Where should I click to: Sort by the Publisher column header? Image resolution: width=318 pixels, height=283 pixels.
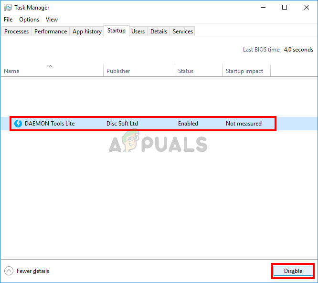139,70
